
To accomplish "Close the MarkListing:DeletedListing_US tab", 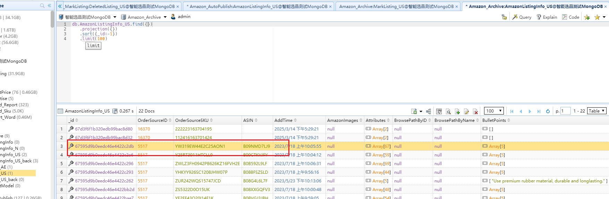I will tap(178, 7).
